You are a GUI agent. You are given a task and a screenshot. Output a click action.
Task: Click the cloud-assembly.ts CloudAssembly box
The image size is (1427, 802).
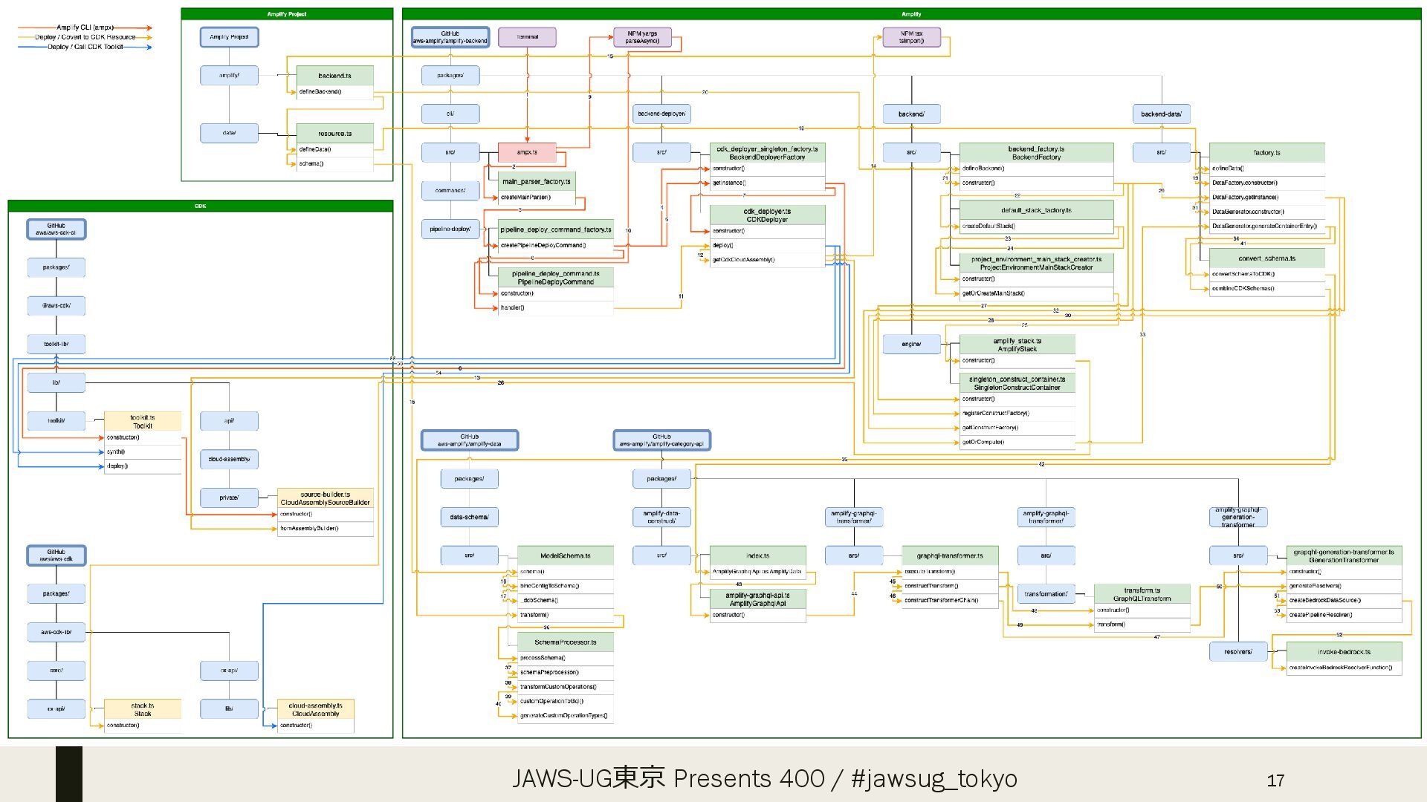(315, 709)
